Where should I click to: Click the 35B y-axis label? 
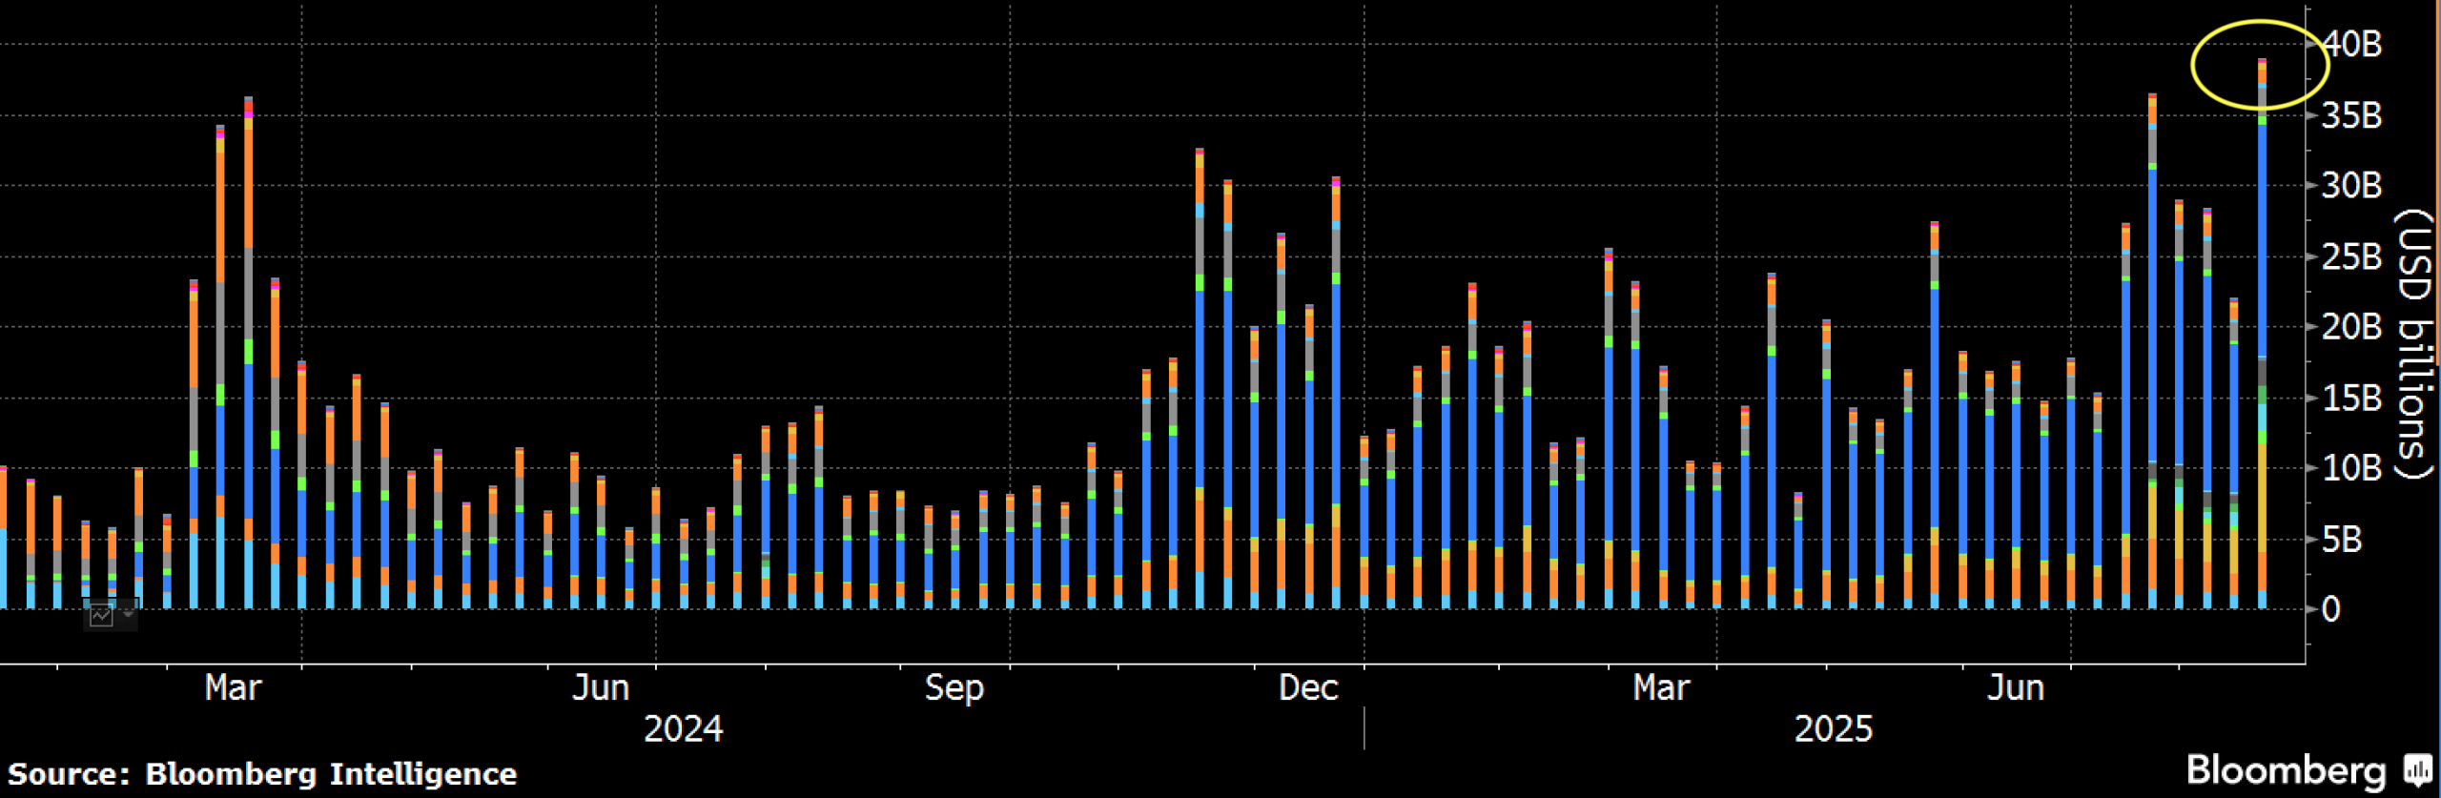coord(2351,115)
